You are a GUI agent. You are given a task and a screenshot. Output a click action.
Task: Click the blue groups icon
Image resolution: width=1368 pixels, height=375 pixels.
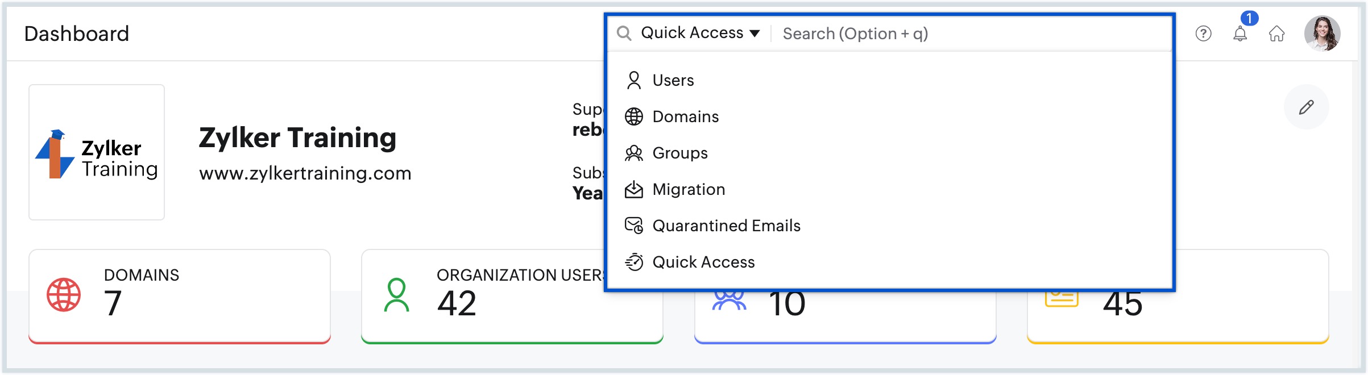[729, 300]
